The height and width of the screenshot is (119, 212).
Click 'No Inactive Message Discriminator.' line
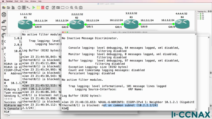(90, 38)
